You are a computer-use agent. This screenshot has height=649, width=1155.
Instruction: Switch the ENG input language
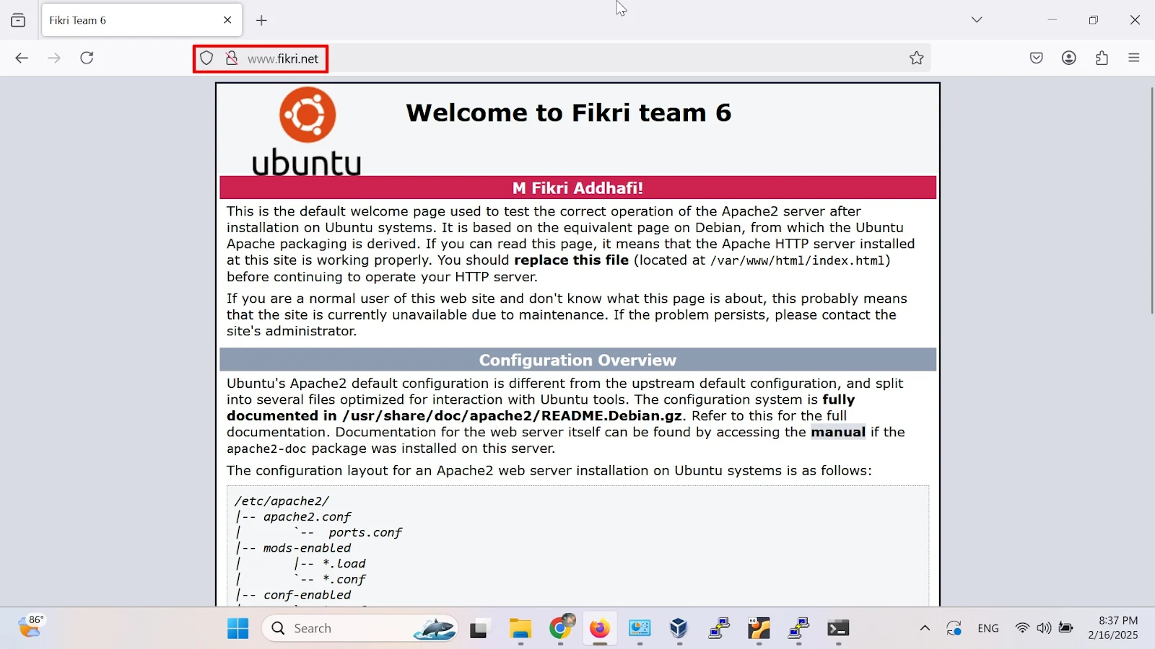[x=988, y=629]
